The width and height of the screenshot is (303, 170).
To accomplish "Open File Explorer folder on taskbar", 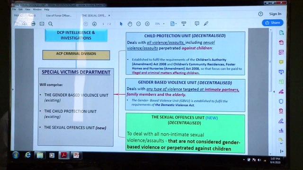I will (x=40, y=155).
